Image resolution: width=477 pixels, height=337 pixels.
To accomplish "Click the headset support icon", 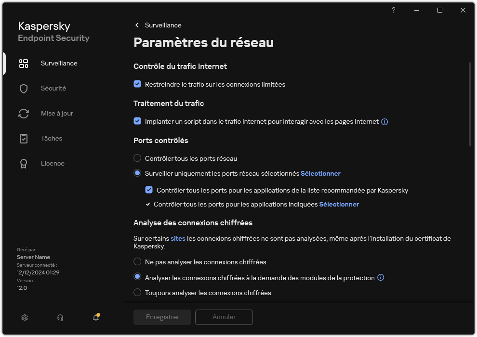I will tap(60, 318).
